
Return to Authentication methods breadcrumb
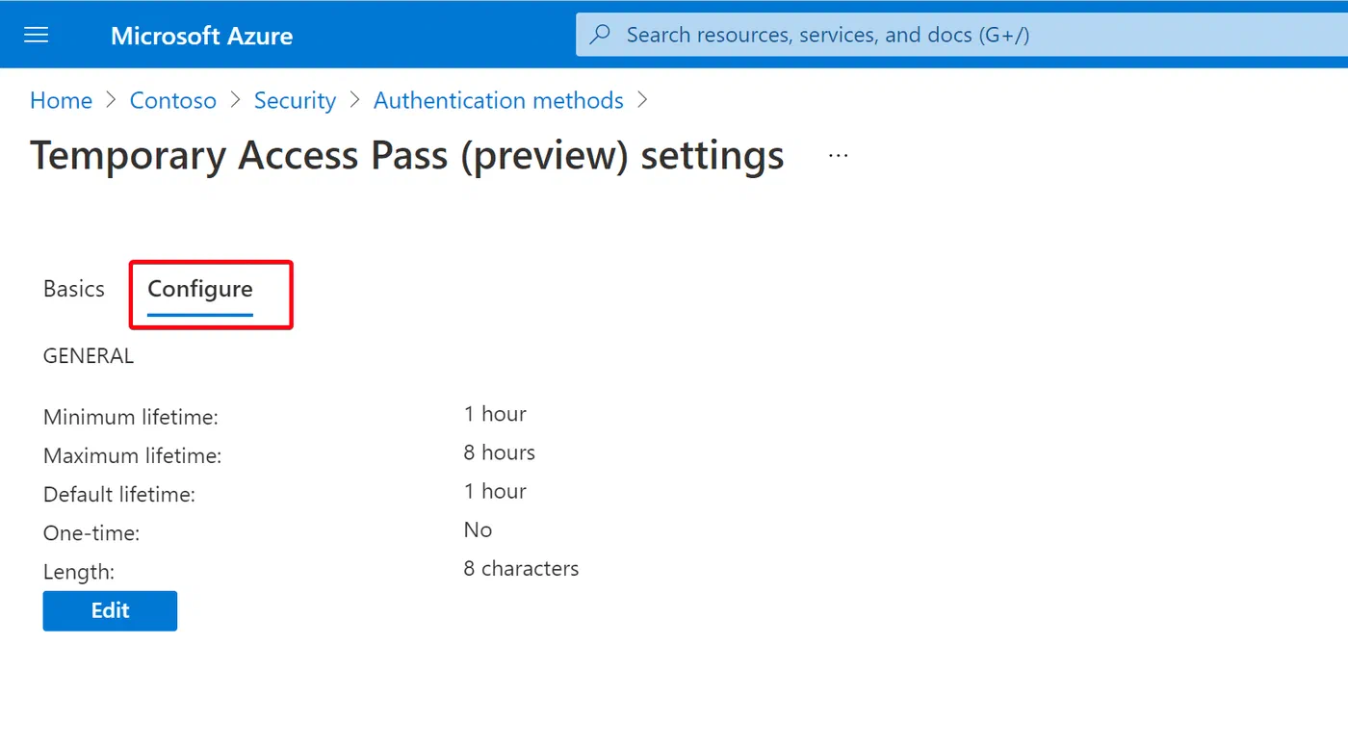499,100
